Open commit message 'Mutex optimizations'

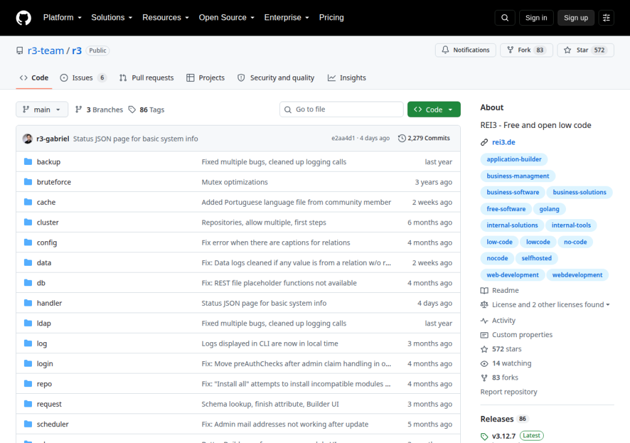coord(234,182)
